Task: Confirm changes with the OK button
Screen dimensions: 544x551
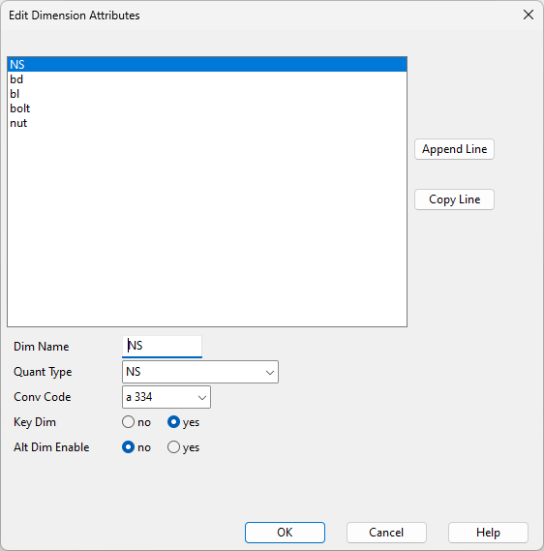Action: pos(285,533)
